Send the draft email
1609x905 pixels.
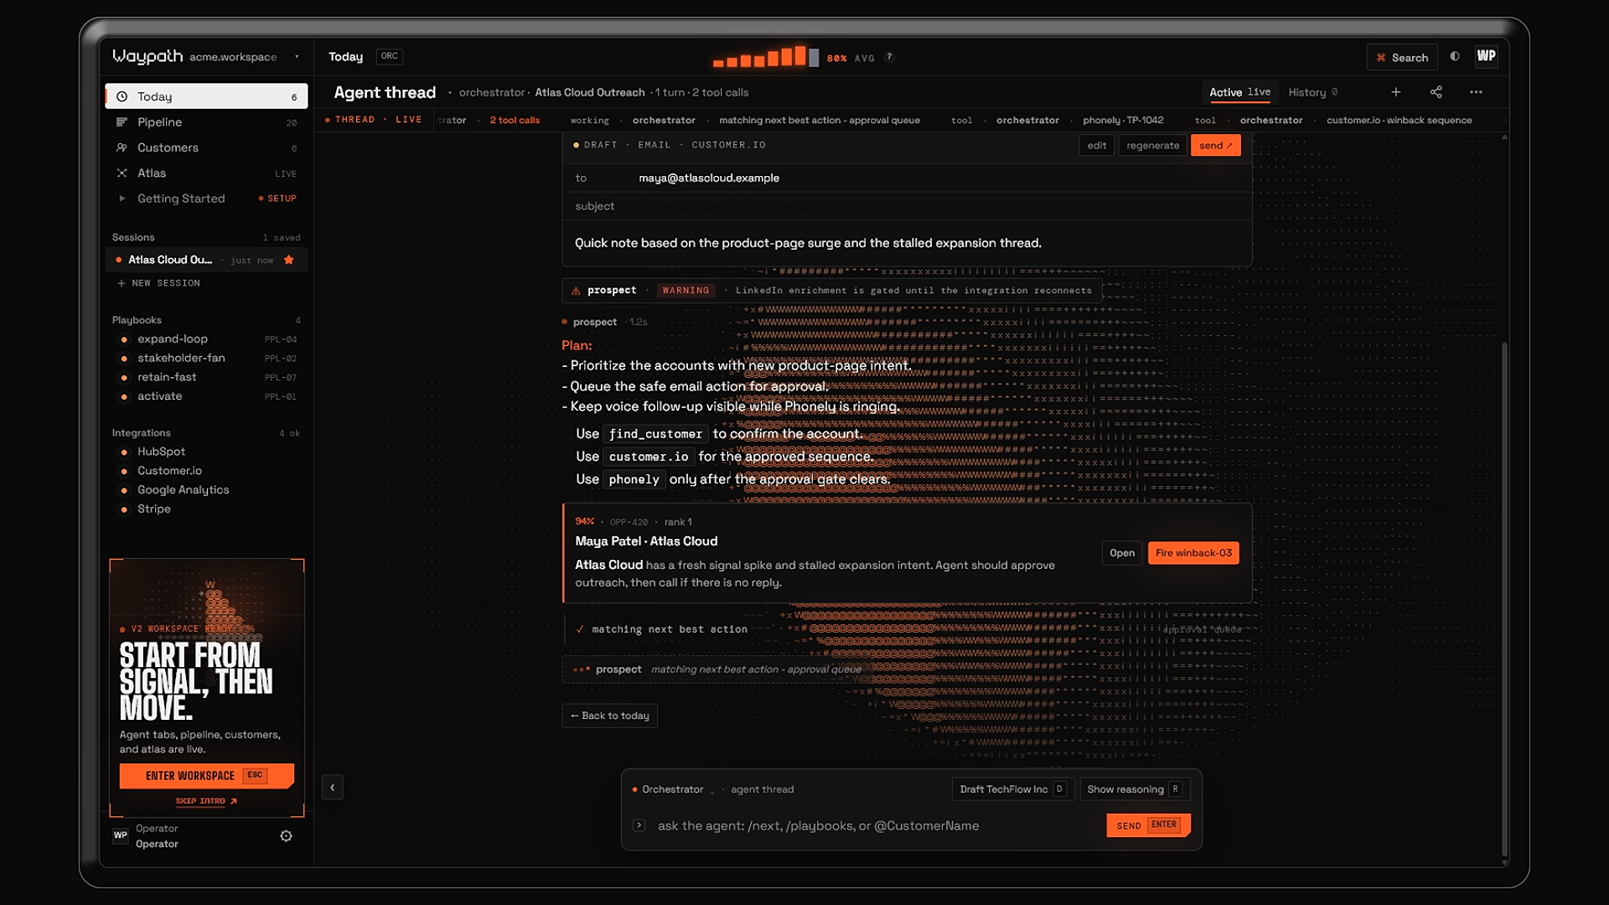point(1215,146)
